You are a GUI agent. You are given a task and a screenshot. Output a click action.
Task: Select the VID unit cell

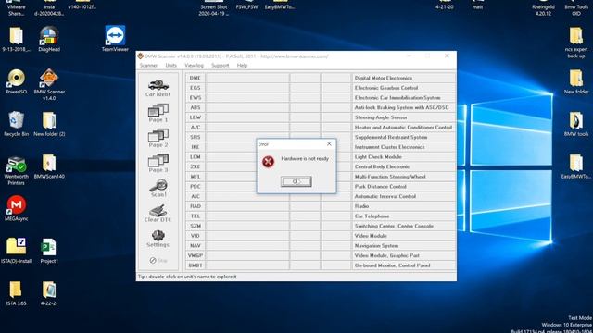tap(196, 236)
